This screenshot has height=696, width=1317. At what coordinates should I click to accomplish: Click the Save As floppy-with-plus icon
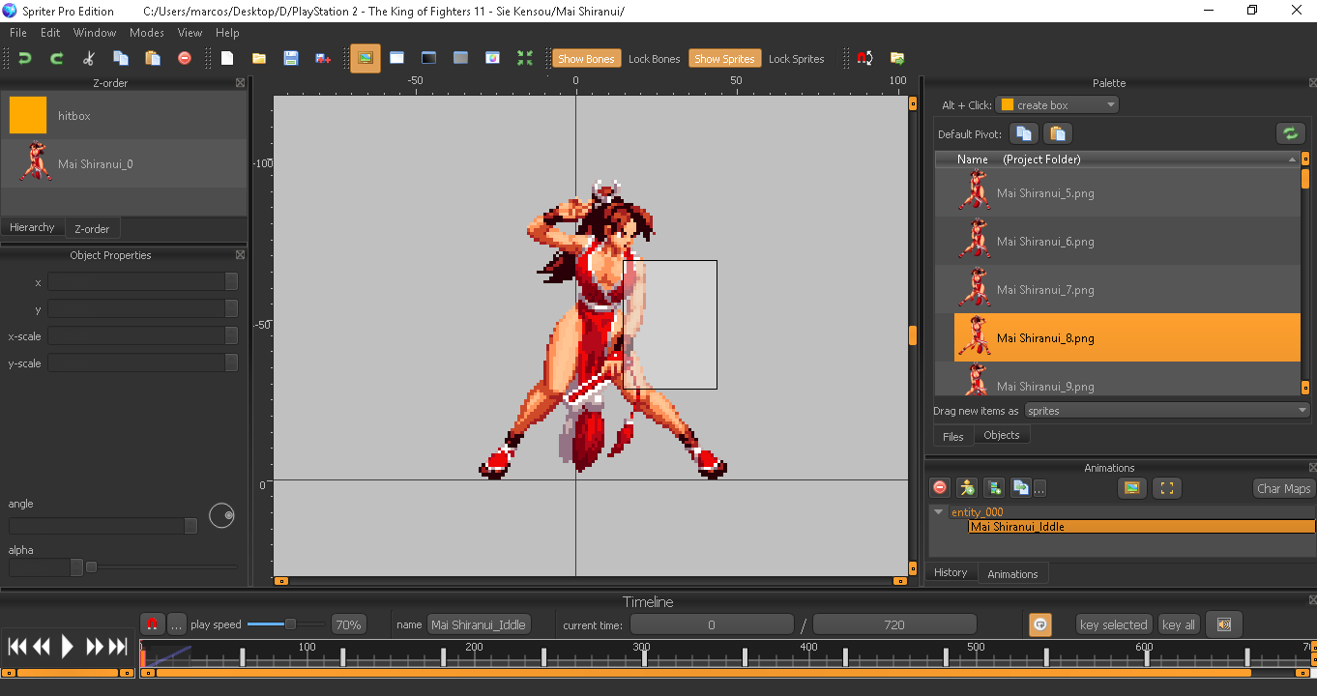323,58
